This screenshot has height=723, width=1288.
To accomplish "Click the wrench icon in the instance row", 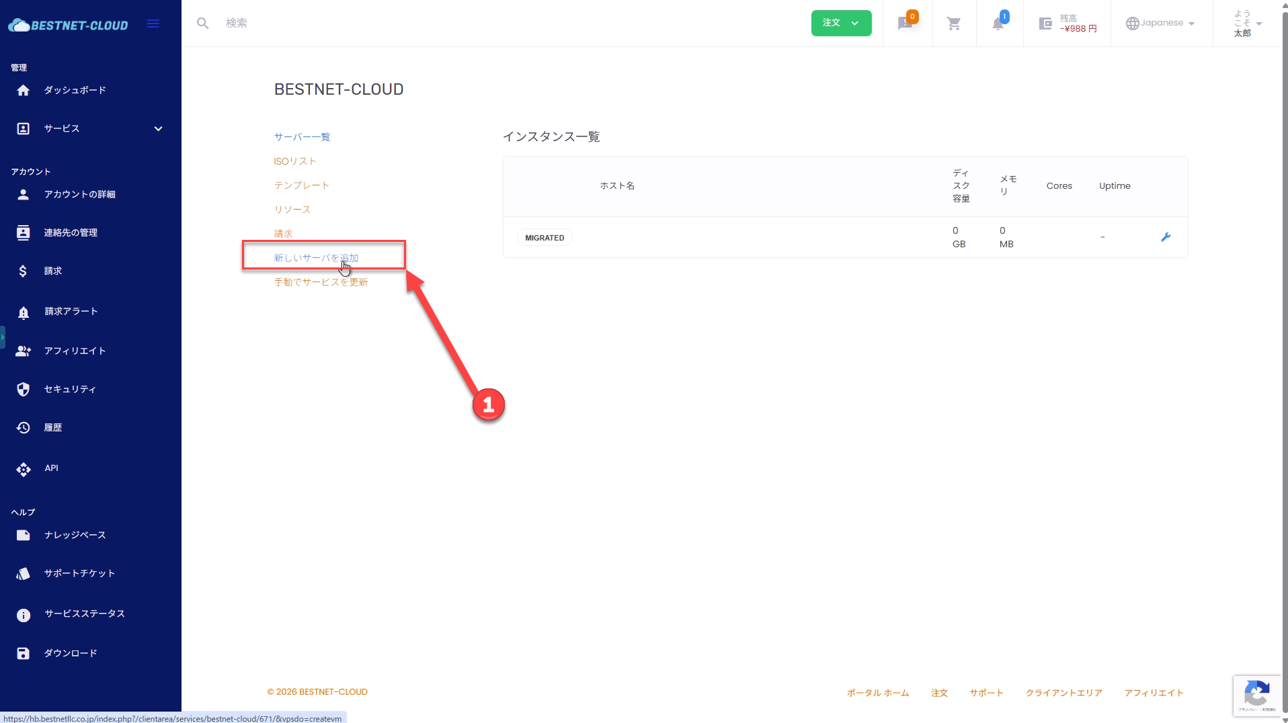I will click(1165, 237).
